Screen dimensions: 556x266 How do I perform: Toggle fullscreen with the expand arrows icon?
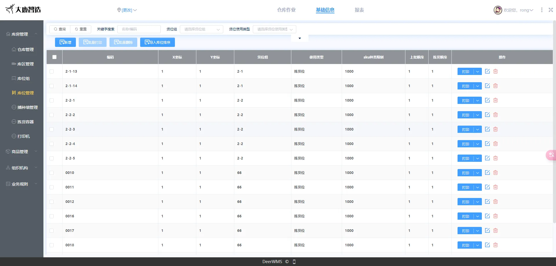(x=551, y=10)
